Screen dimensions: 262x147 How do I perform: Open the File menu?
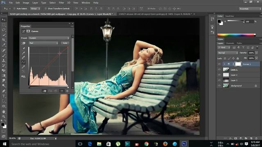tap(11, 3)
